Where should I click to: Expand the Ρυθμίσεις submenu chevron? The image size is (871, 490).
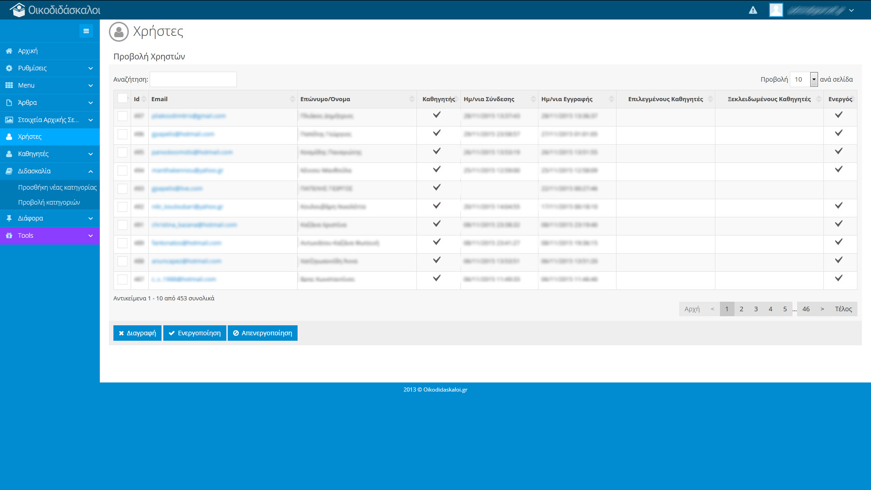(91, 68)
